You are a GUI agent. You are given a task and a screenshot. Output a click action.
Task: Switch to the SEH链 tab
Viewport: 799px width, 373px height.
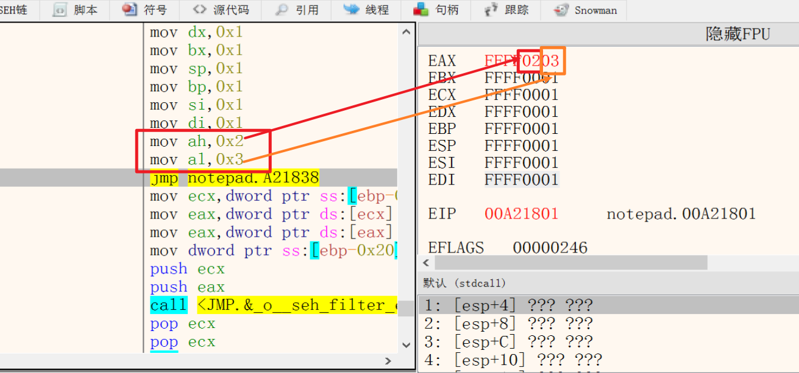pos(13,10)
